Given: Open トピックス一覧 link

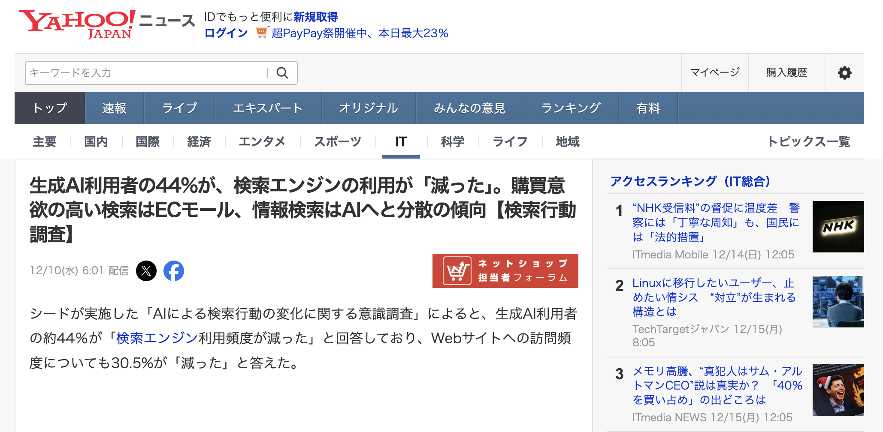Looking at the screenshot, I should tap(808, 141).
